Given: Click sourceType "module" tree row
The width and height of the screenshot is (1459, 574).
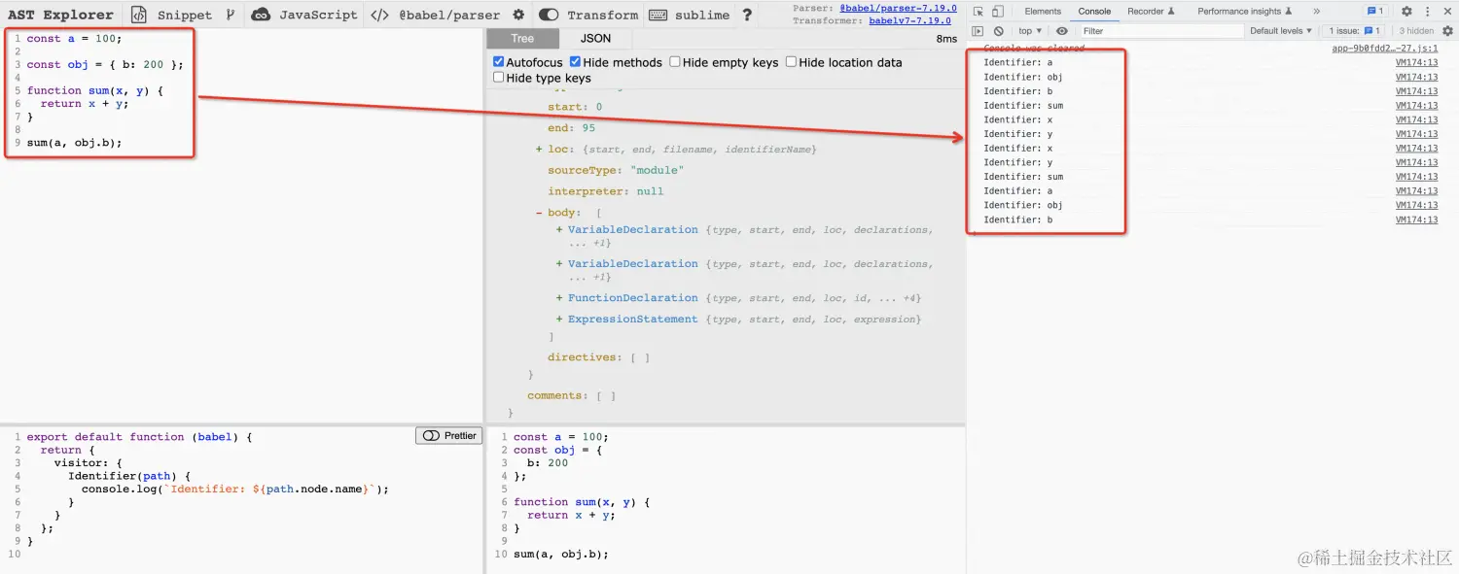Looking at the screenshot, I should click(616, 171).
